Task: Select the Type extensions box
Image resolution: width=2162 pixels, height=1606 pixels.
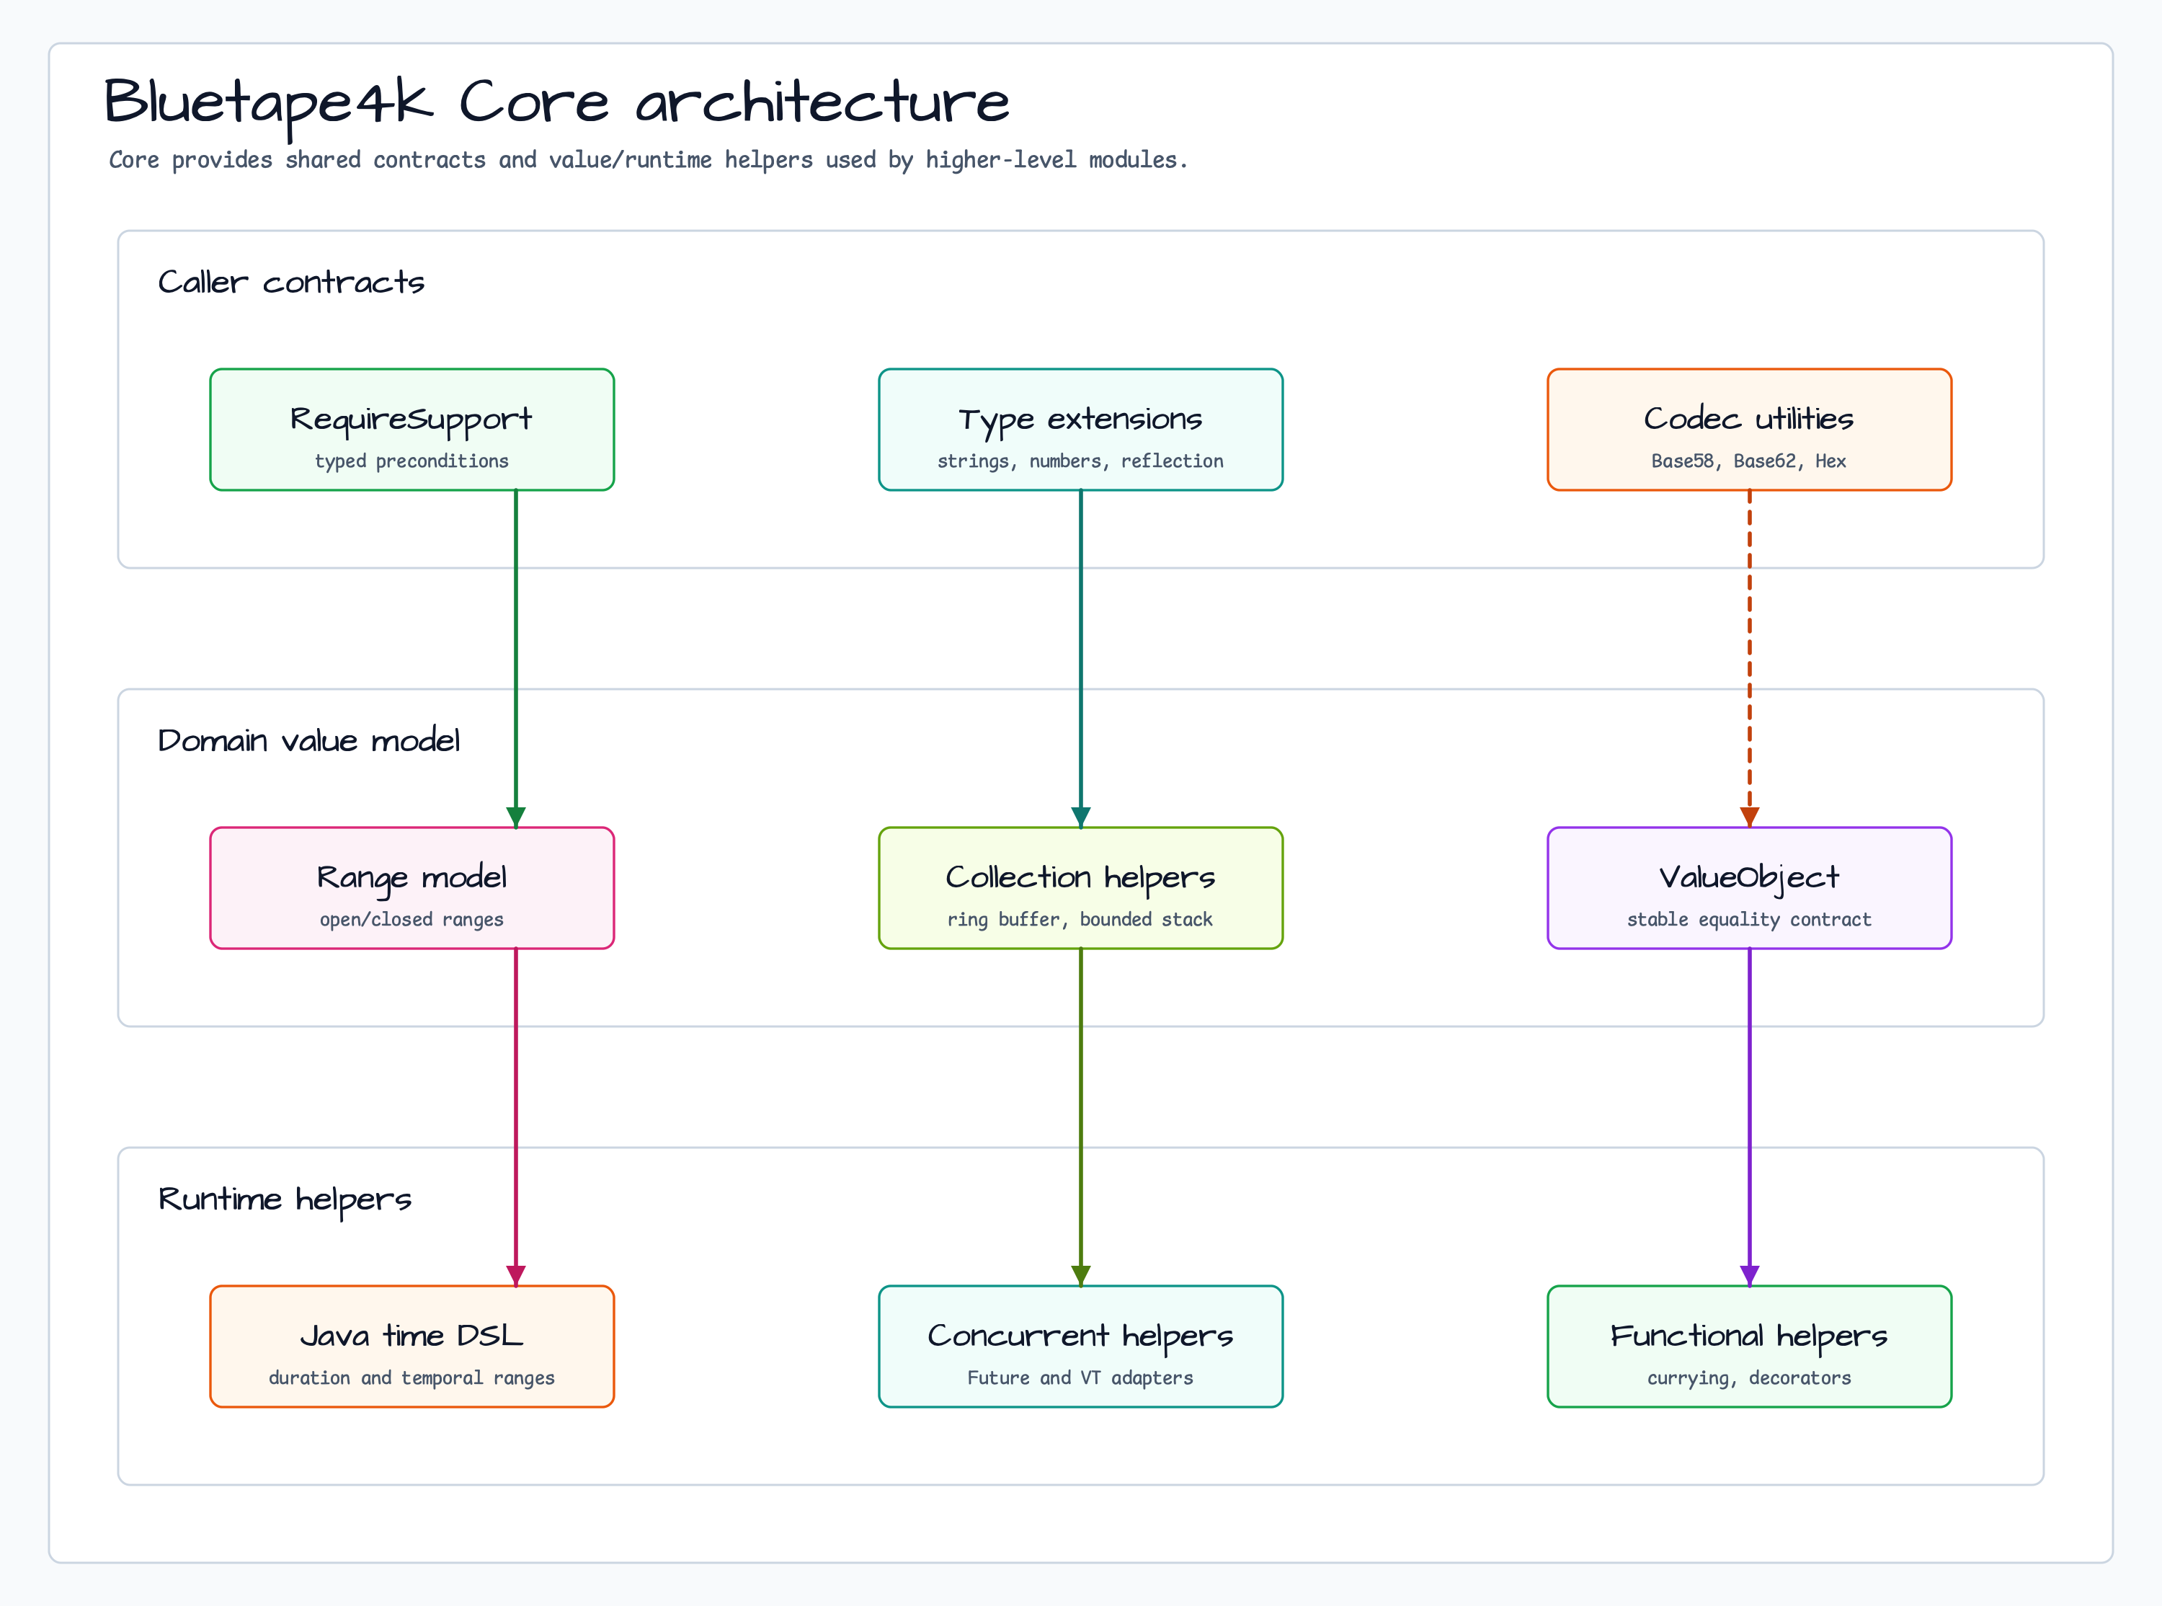Action: [1080, 429]
